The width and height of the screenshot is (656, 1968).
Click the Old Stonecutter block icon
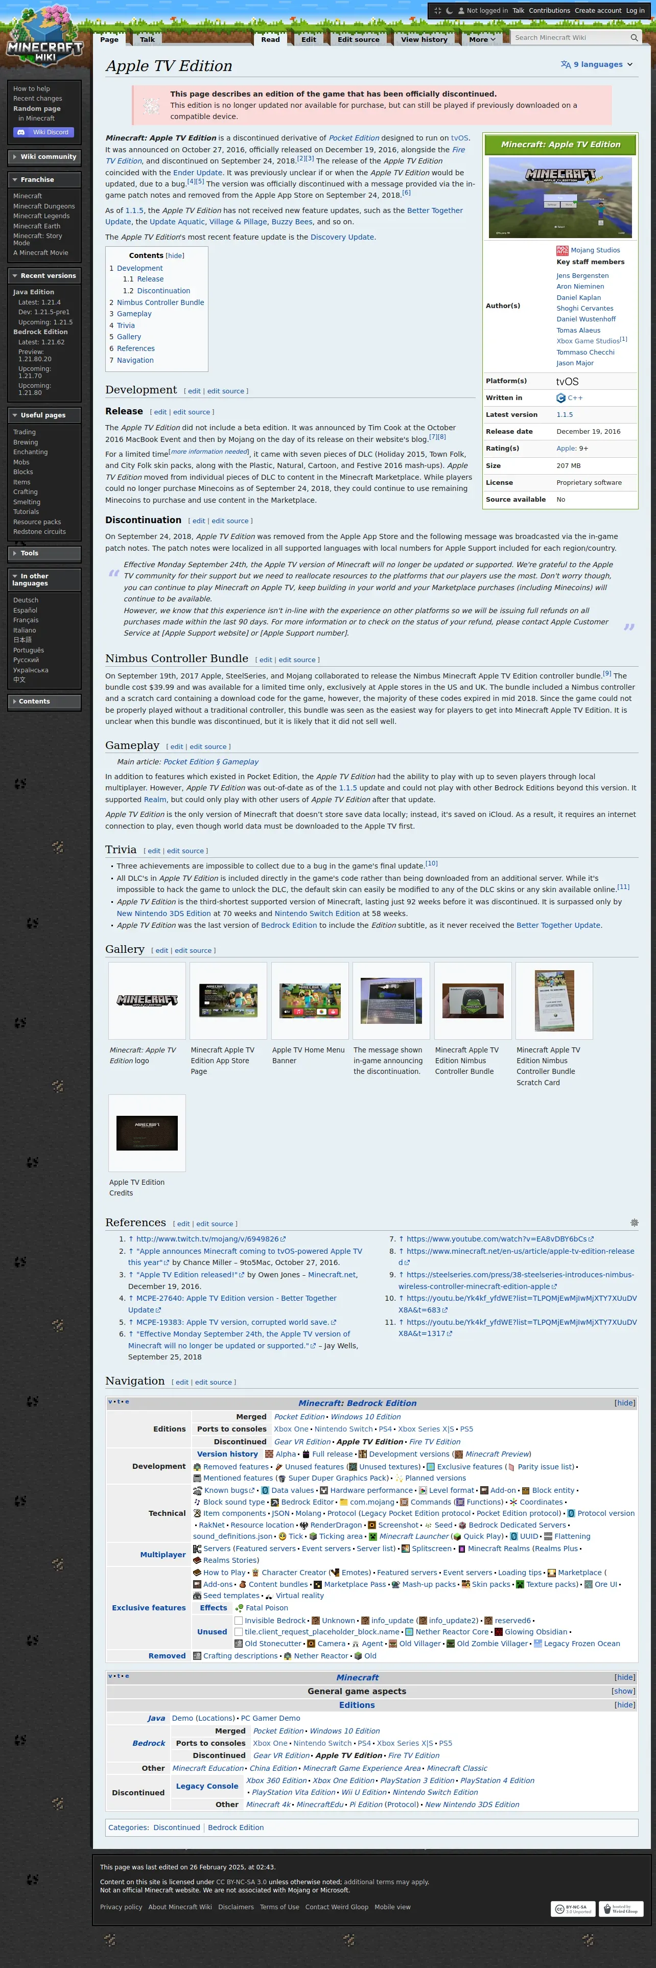238,1643
